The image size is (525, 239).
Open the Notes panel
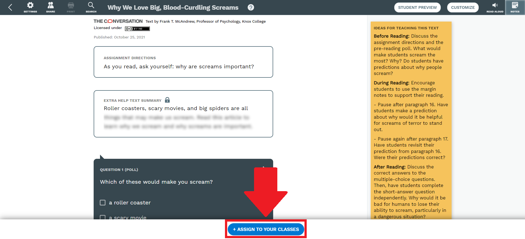515,7
